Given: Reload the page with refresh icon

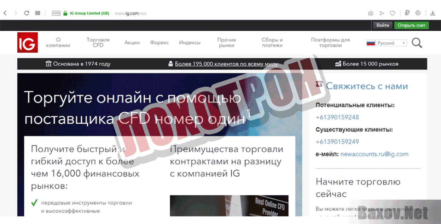Looking at the screenshot, I should [x=27, y=13].
